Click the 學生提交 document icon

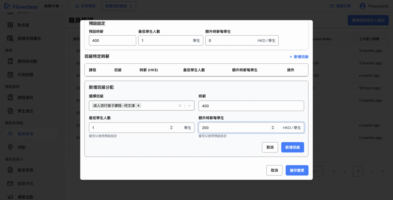[x=10, y=111]
